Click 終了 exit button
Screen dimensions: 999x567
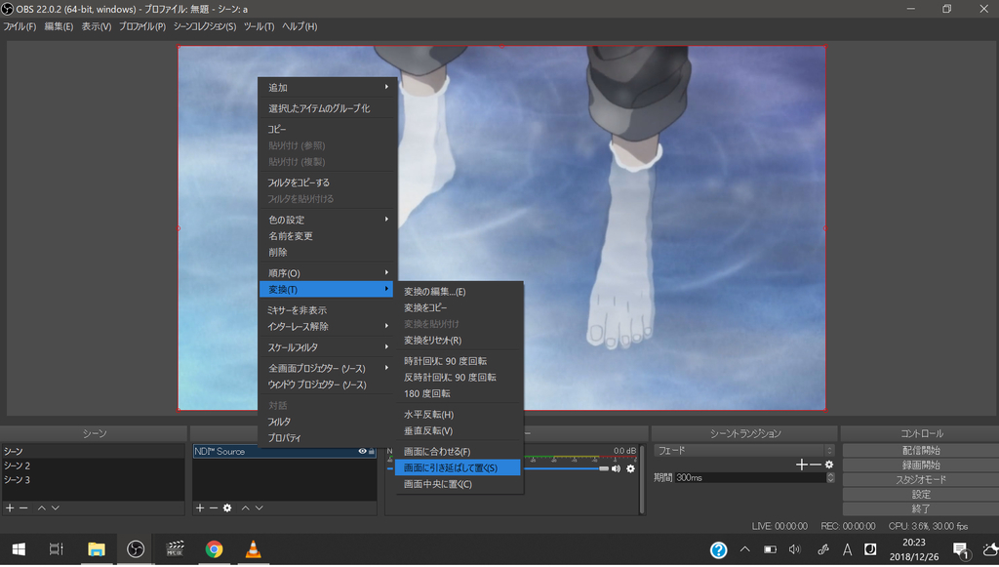[921, 509]
